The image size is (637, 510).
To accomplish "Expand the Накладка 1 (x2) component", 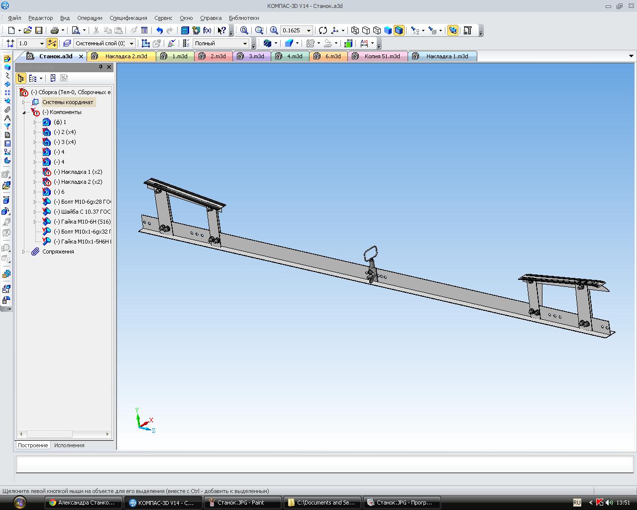I will [x=35, y=172].
